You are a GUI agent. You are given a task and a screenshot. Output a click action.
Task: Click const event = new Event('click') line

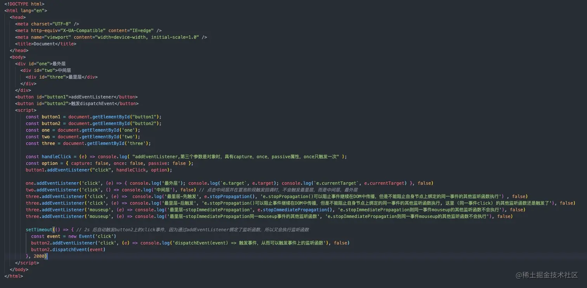point(74,236)
